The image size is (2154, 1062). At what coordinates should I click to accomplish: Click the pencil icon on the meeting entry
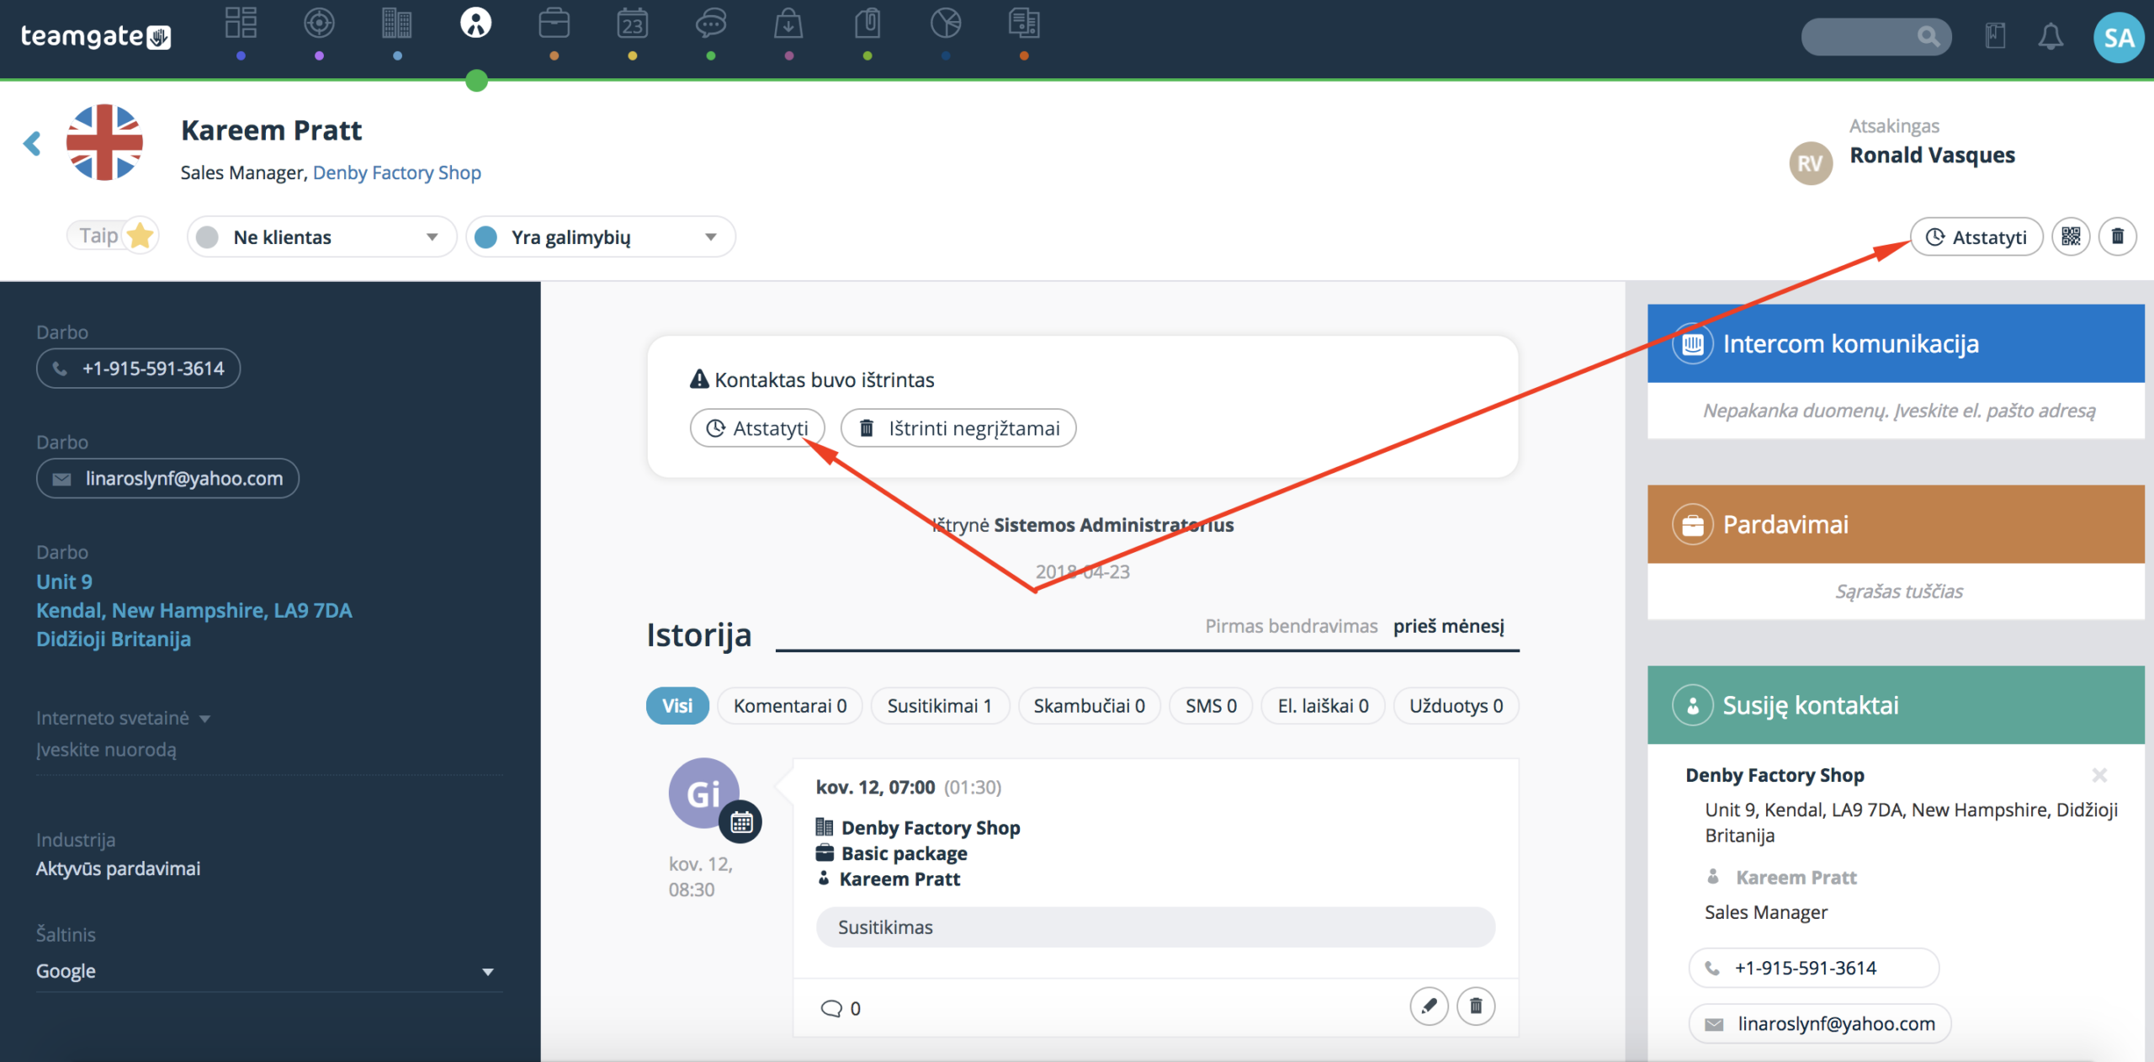[x=1429, y=1006]
